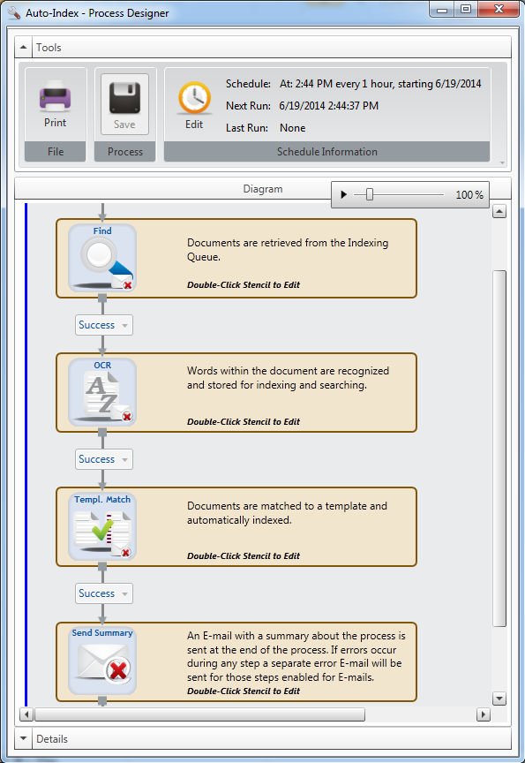Click the vertical scrollbar down arrow
Image resolution: width=525 pixels, height=763 pixels.
[x=499, y=699]
